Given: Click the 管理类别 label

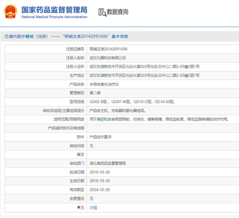Looking at the screenshot, I should (77, 93).
